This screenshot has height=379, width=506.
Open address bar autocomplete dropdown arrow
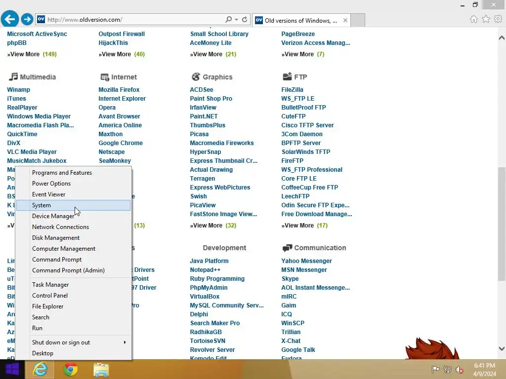tap(237, 19)
